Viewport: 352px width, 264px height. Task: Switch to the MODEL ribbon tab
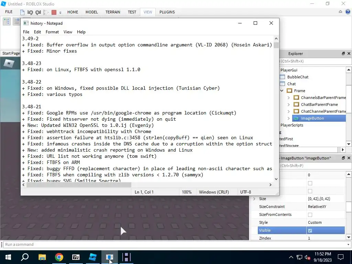pos(91,12)
